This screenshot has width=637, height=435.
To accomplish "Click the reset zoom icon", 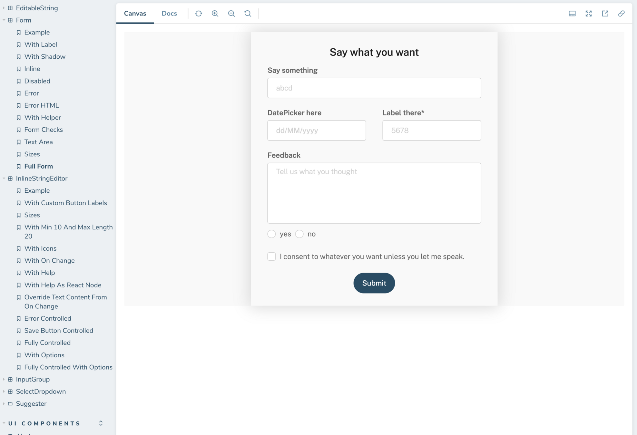I will (248, 14).
